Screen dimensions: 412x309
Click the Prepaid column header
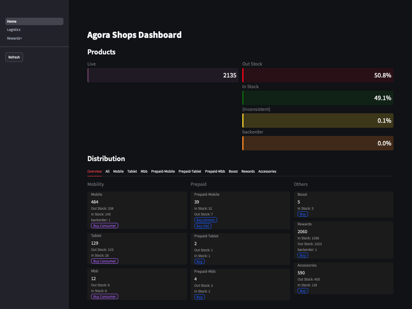pyautogui.click(x=199, y=184)
